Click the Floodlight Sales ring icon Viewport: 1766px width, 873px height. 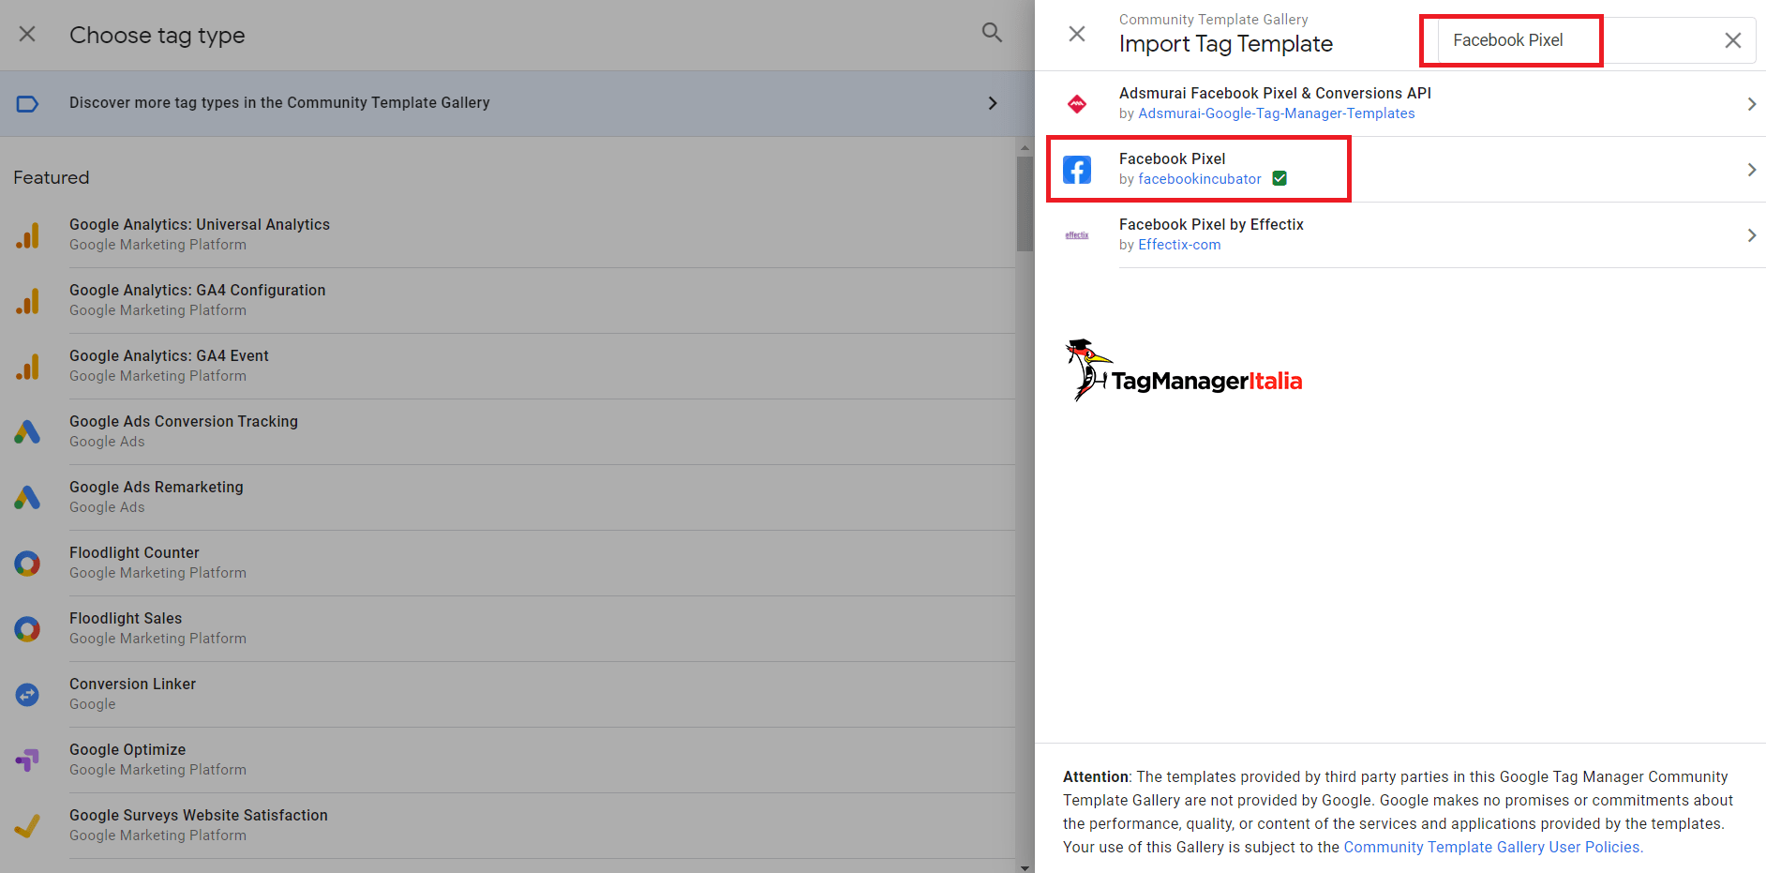(27, 629)
